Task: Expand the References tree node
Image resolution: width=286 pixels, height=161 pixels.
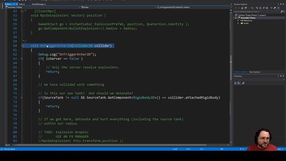Action: click(x=238, y=21)
